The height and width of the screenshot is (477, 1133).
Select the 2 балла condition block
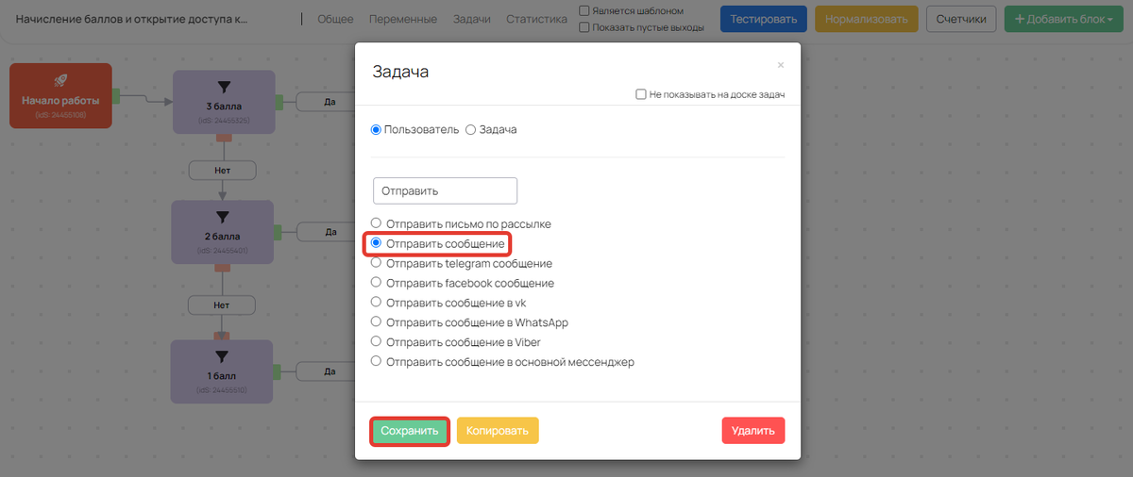coord(224,232)
